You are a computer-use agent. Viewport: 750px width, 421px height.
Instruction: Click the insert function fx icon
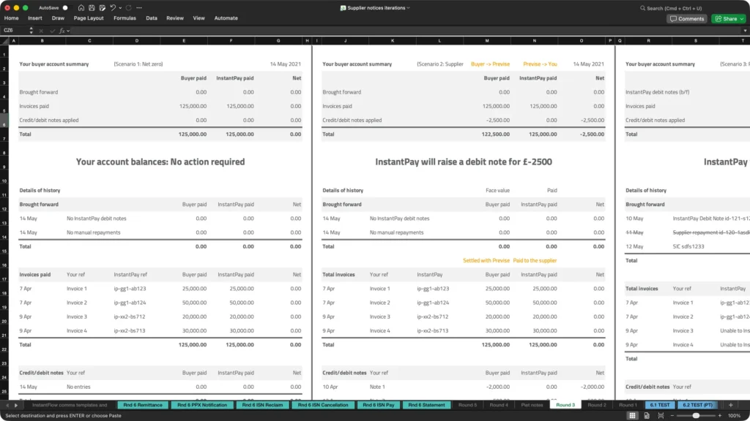(x=63, y=31)
